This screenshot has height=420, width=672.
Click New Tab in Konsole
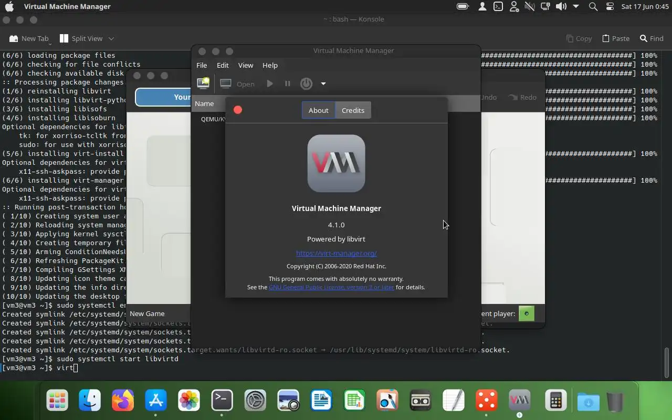[29, 38]
